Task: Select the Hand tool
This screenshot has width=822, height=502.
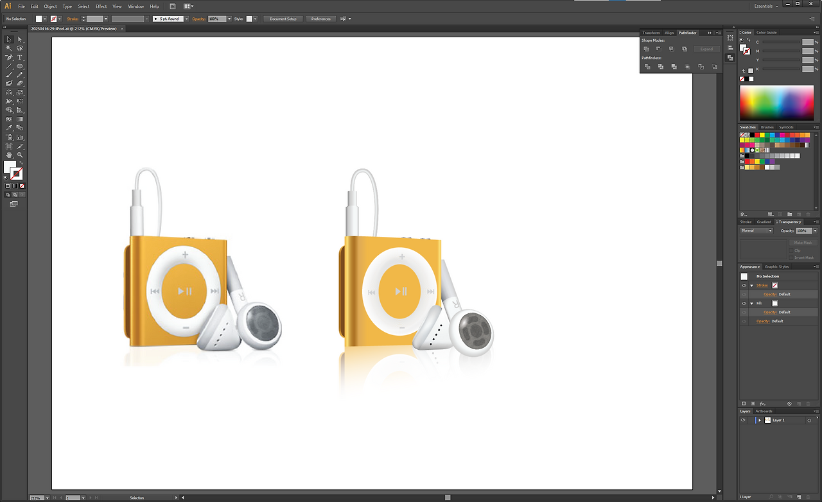Action: (x=9, y=155)
